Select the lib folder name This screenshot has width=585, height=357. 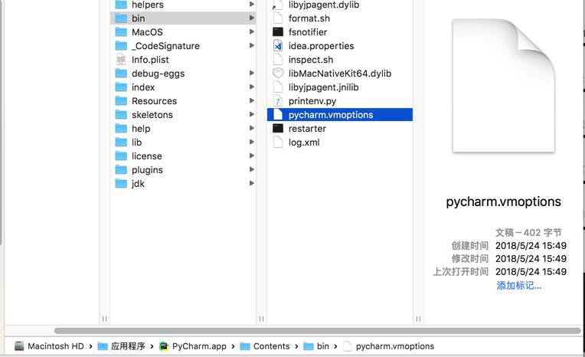136,142
